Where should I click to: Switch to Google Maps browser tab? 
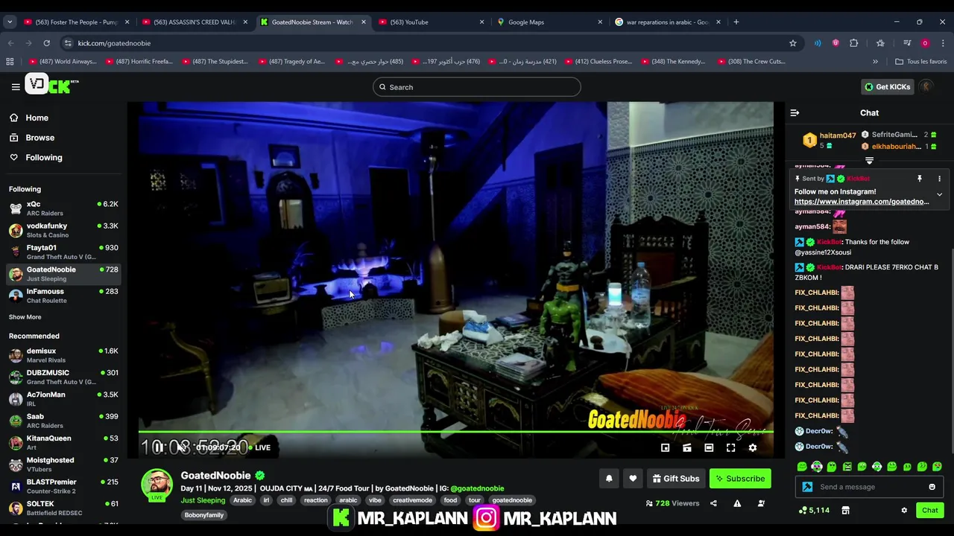click(550, 22)
